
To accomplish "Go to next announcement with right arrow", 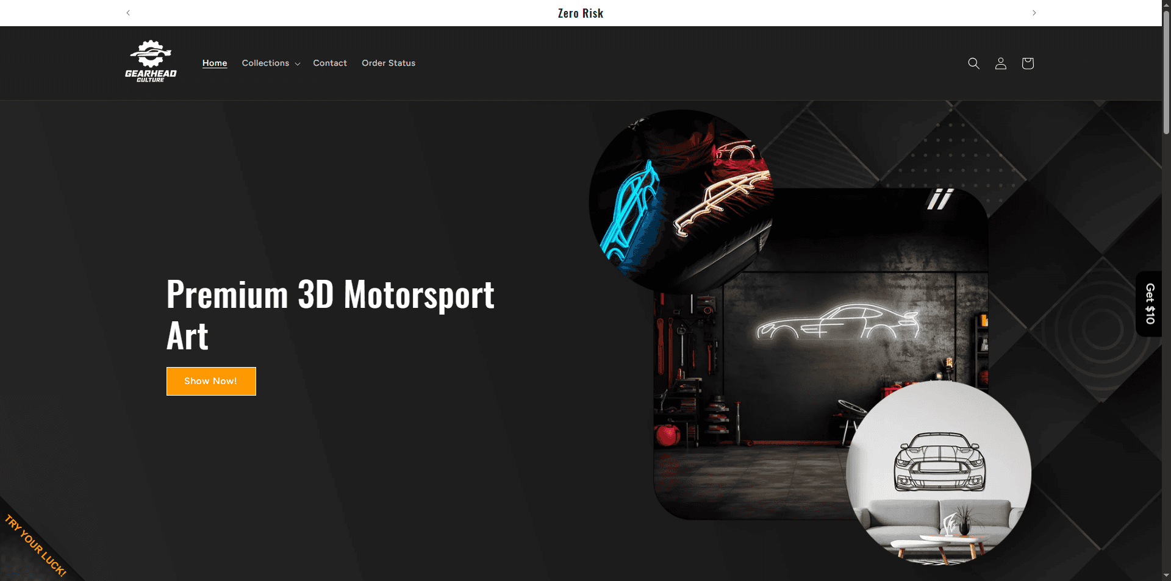I will pos(1034,13).
